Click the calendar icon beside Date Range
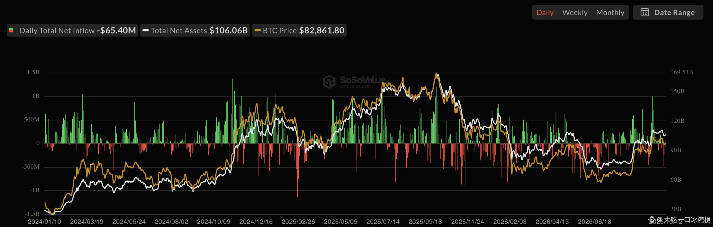Viewport: 713px width, 227px height. 644,12
